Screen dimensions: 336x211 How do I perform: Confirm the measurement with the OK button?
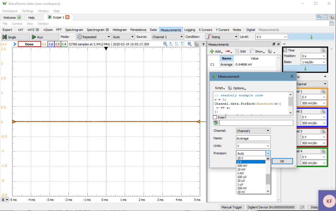[x=282, y=161]
